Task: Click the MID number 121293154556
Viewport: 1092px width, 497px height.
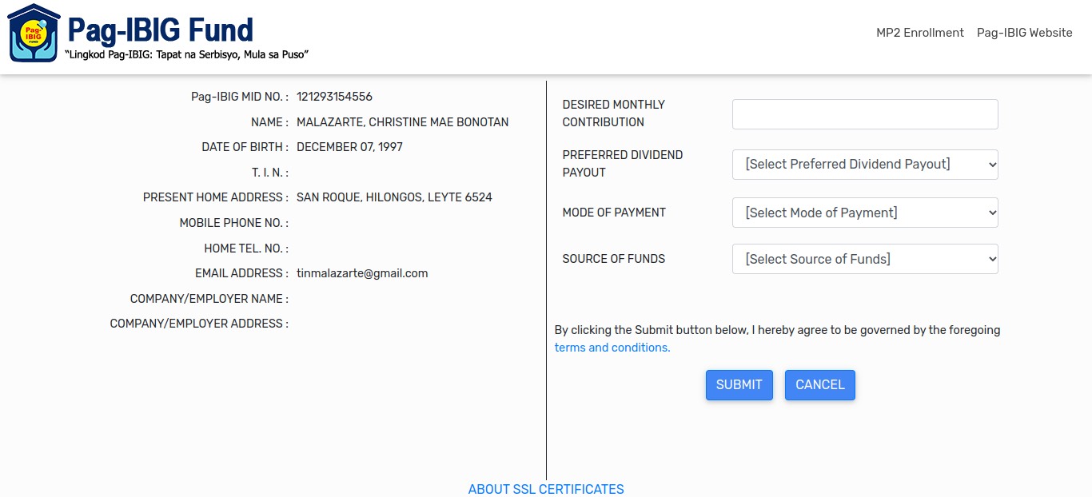Action: click(334, 97)
